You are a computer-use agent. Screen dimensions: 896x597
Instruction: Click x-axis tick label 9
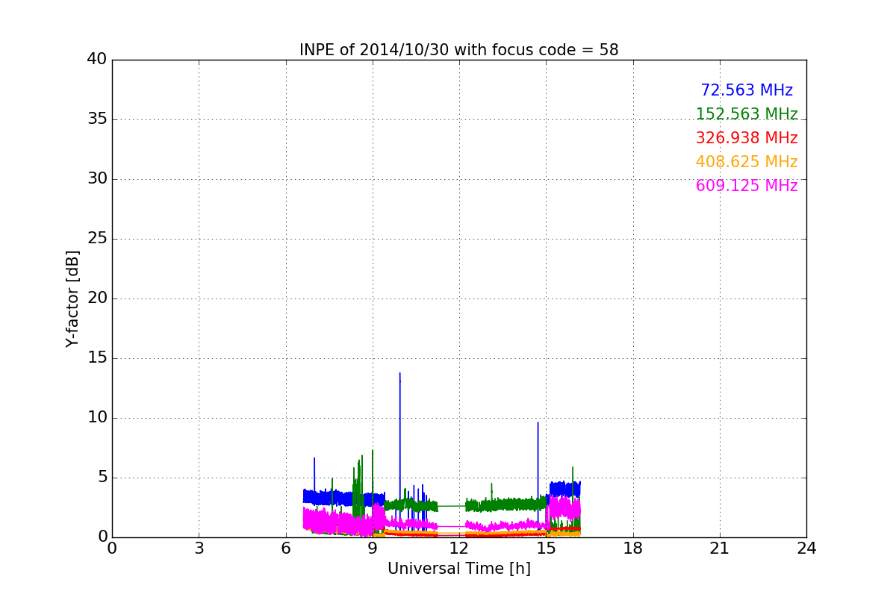click(x=373, y=548)
